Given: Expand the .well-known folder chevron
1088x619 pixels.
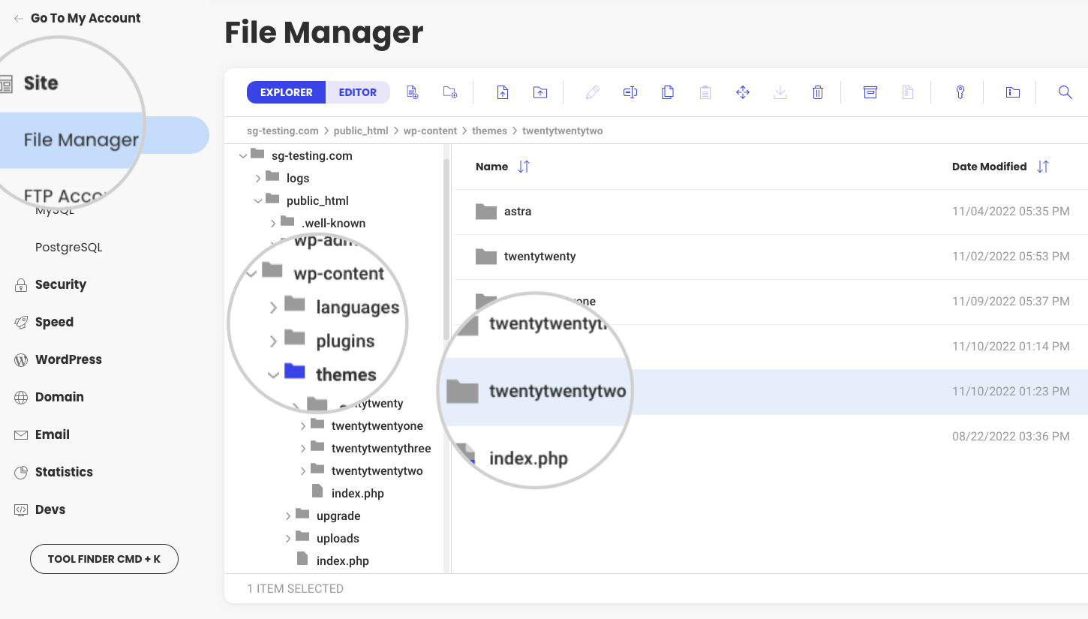Looking at the screenshot, I should pyautogui.click(x=272, y=224).
